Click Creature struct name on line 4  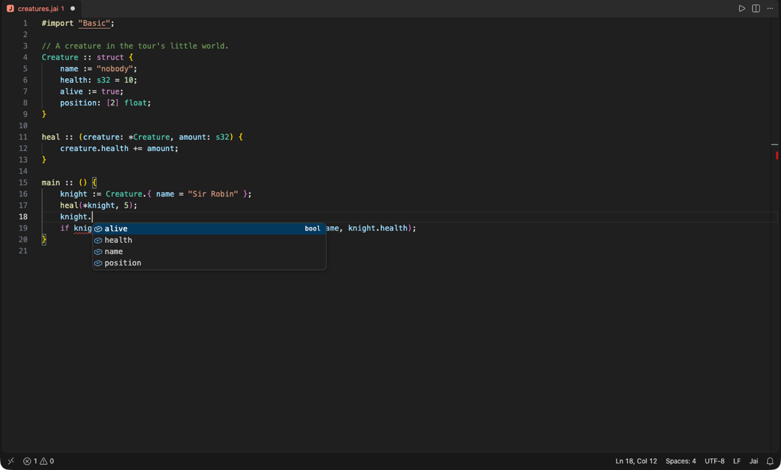(x=60, y=57)
